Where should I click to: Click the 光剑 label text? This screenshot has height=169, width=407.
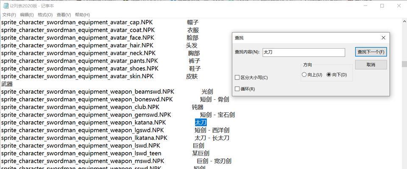(207, 92)
